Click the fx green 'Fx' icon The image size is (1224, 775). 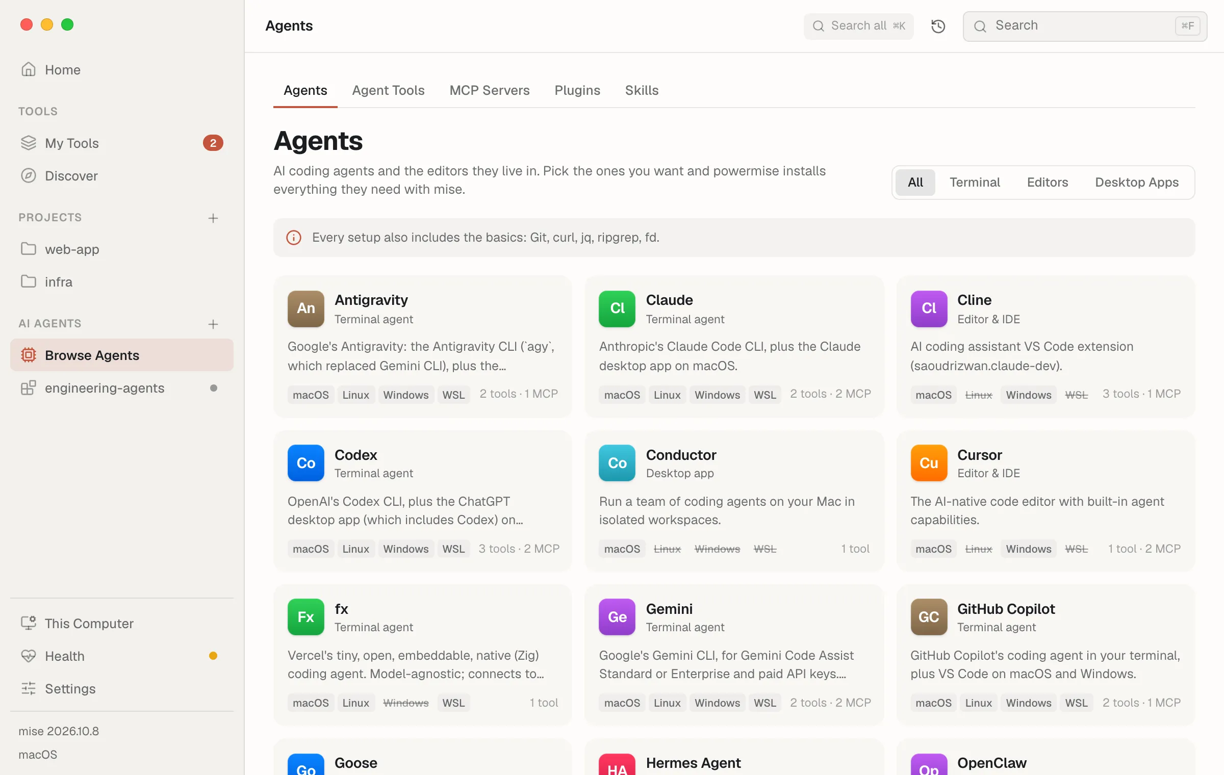[x=306, y=617]
